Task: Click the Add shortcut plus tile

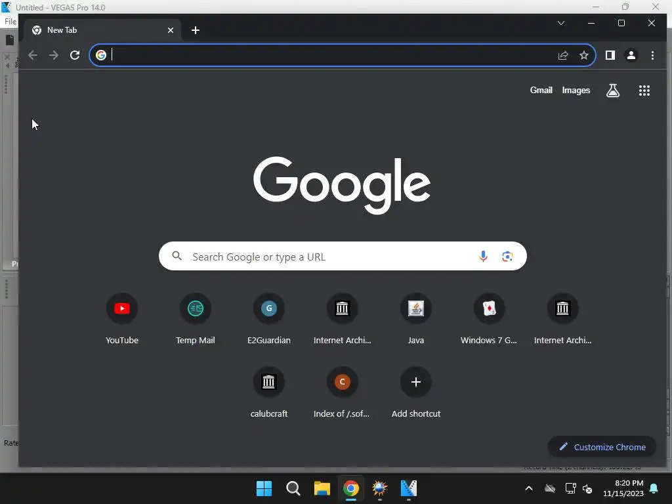Action: coord(415,392)
